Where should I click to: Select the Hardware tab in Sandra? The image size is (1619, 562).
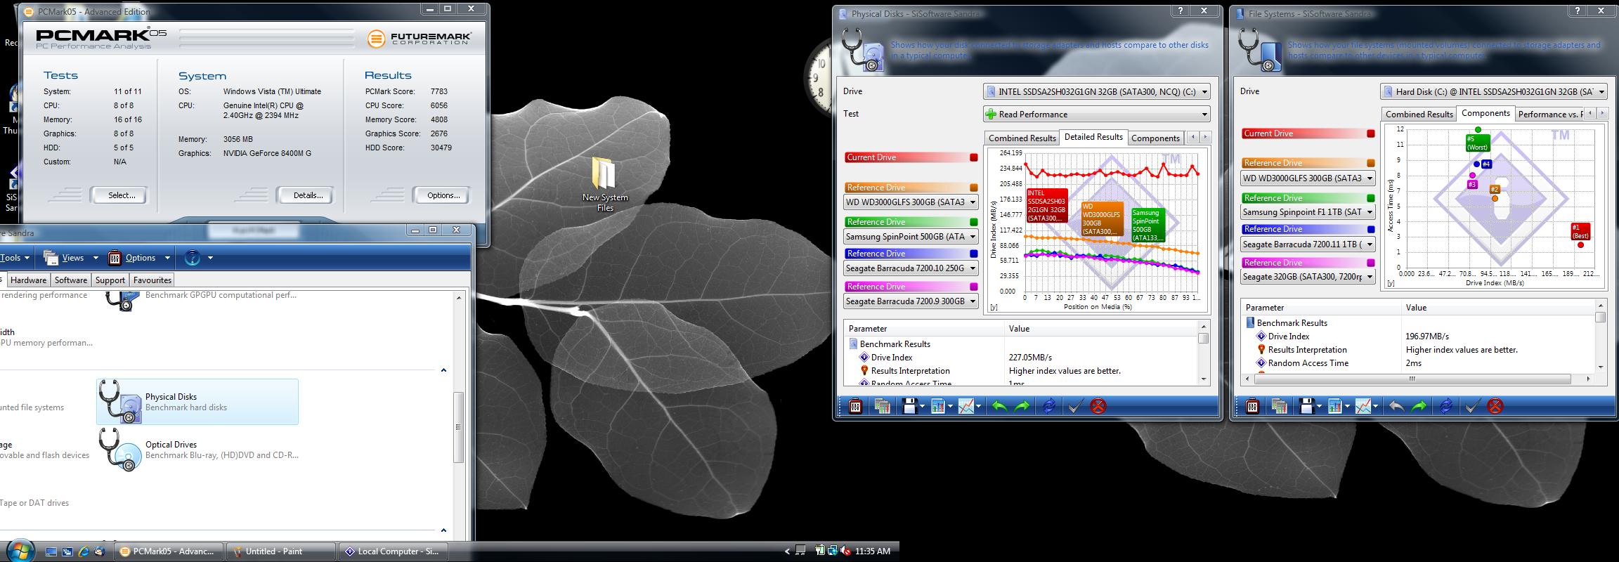click(x=28, y=280)
